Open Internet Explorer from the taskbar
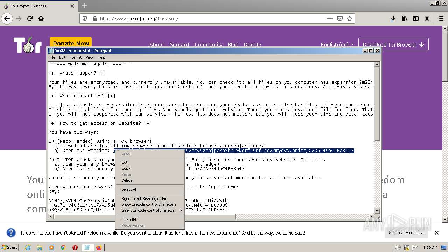Image resolution: width=448 pixels, height=252 pixels. [x=28, y=247]
